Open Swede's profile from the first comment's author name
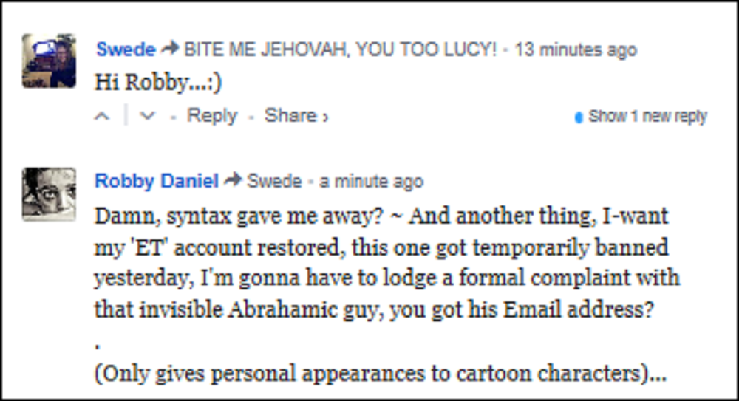The height and width of the screenshot is (401, 739). tap(126, 50)
